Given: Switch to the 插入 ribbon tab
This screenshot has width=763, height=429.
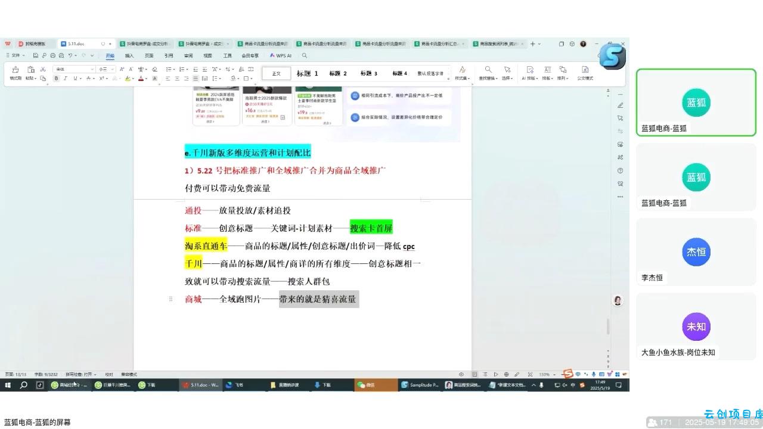Looking at the screenshot, I should pyautogui.click(x=129, y=55).
